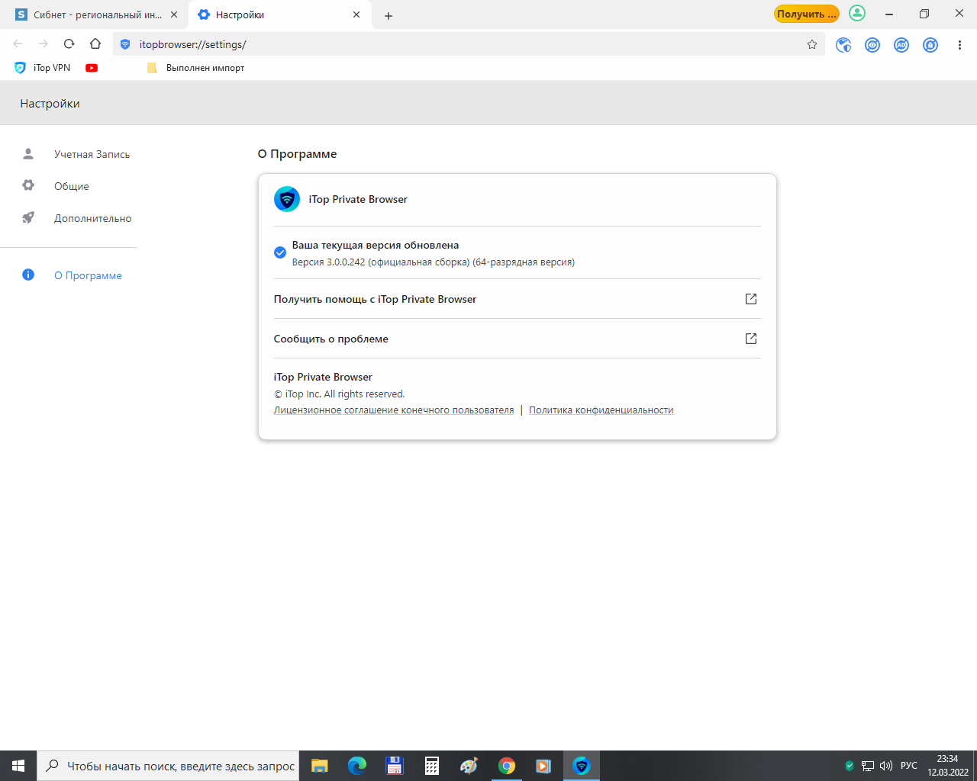Open the Windows Start menu

pos(18,766)
